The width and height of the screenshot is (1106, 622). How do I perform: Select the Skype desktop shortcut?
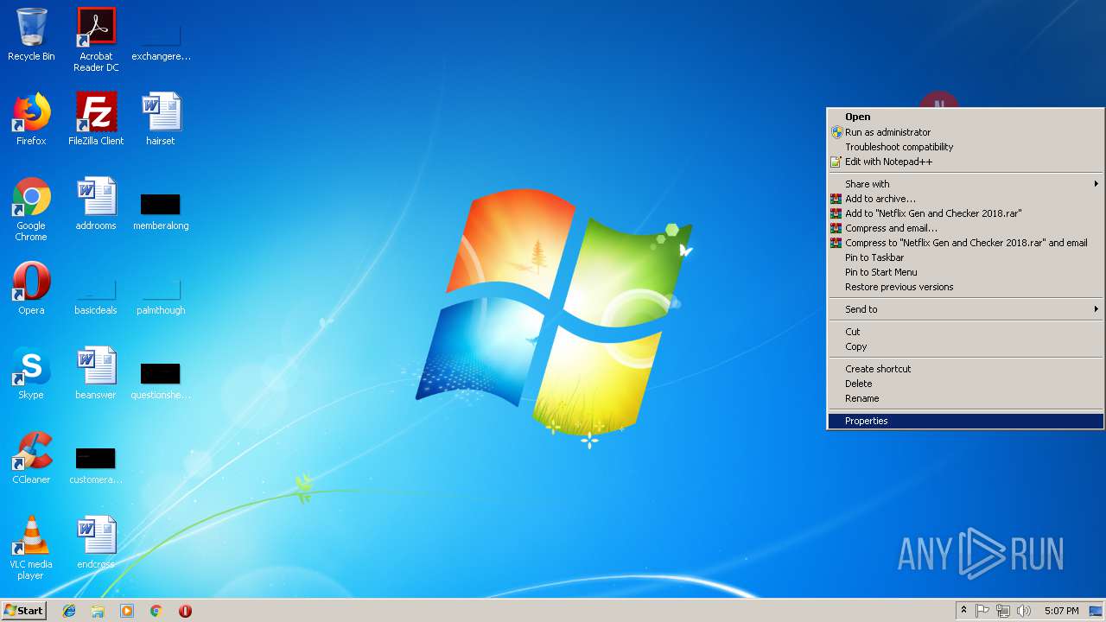coord(31,373)
